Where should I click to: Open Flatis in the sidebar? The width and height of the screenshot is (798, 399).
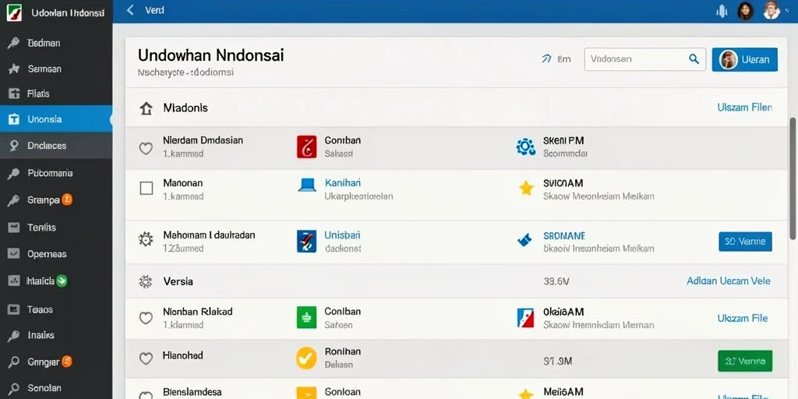point(38,94)
